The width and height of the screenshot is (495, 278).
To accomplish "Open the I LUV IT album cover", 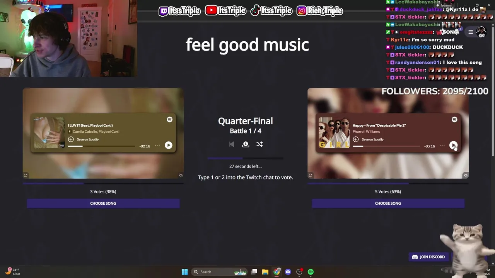I will tap(49, 133).
